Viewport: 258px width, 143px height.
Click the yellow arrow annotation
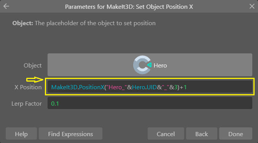[x=35, y=80]
